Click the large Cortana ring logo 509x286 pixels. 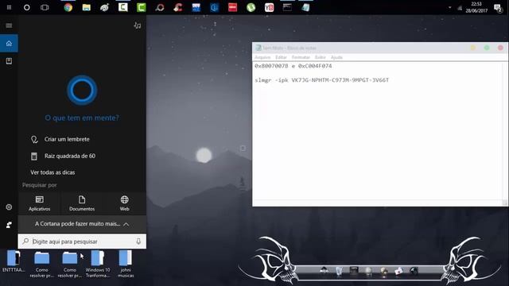(82, 90)
